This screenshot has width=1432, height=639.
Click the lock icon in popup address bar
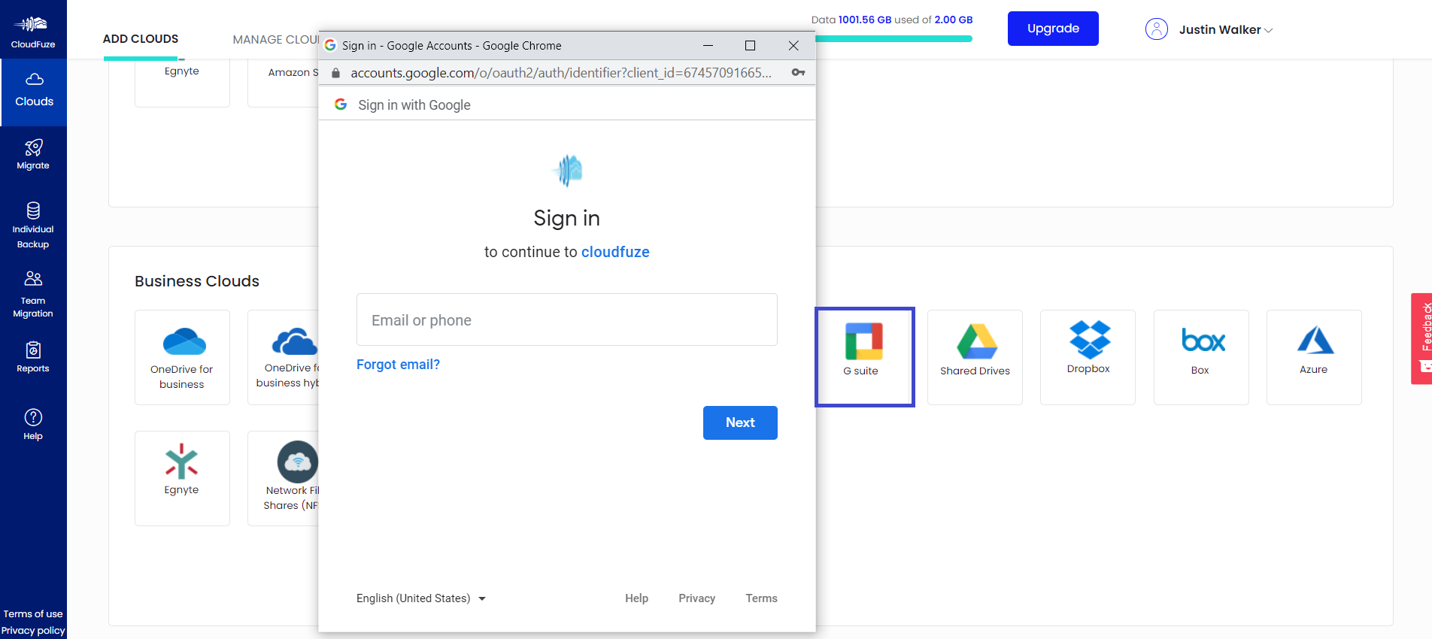point(335,73)
